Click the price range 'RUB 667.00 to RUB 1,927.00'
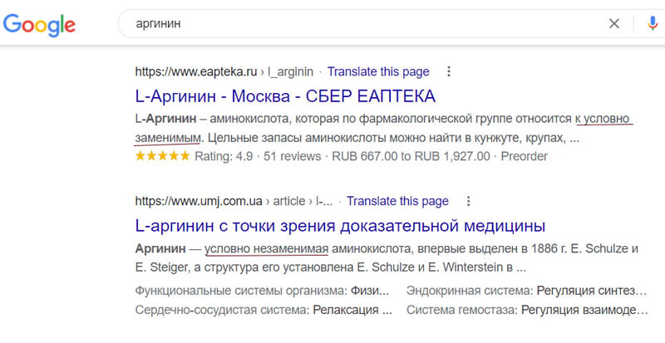 coord(411,156)
